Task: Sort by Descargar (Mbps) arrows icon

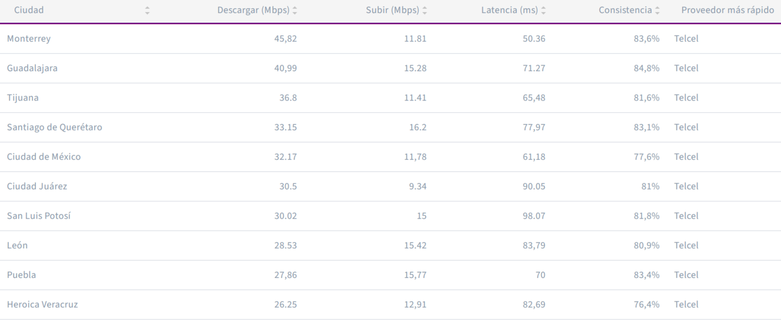Action: point(294,10)
